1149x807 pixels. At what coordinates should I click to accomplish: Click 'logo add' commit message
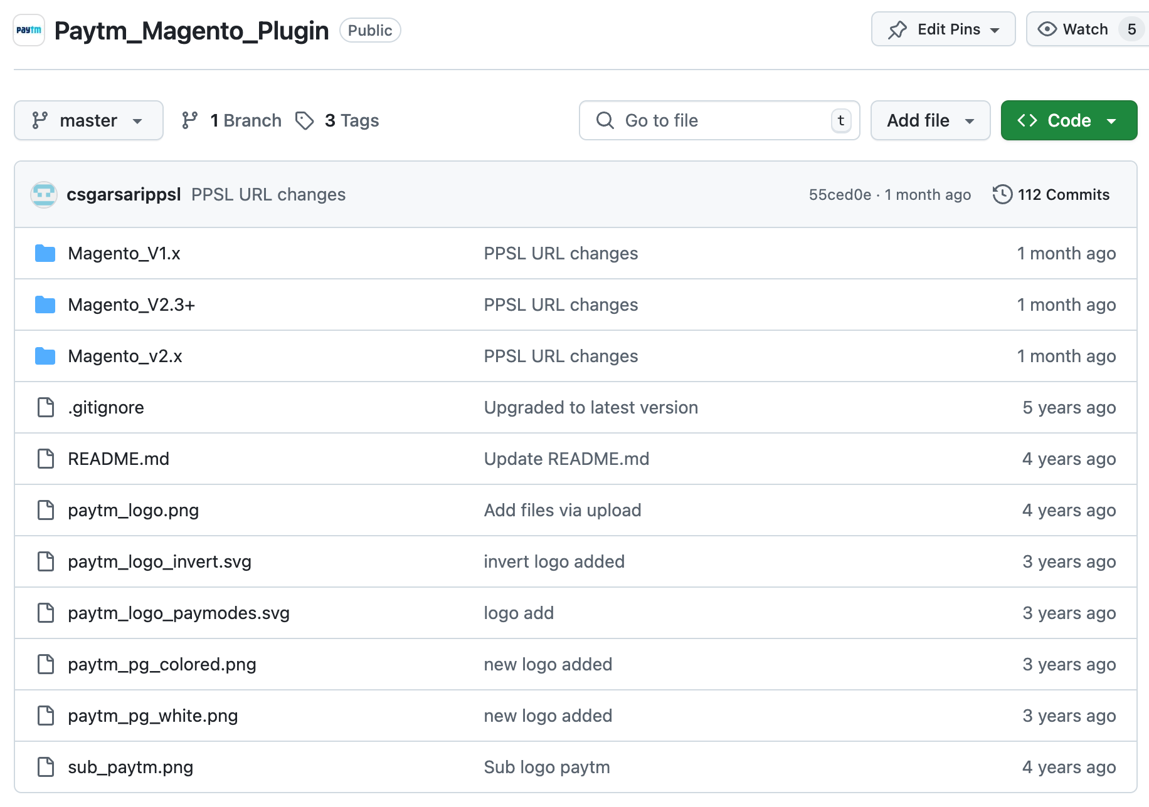tap(519, 613)
